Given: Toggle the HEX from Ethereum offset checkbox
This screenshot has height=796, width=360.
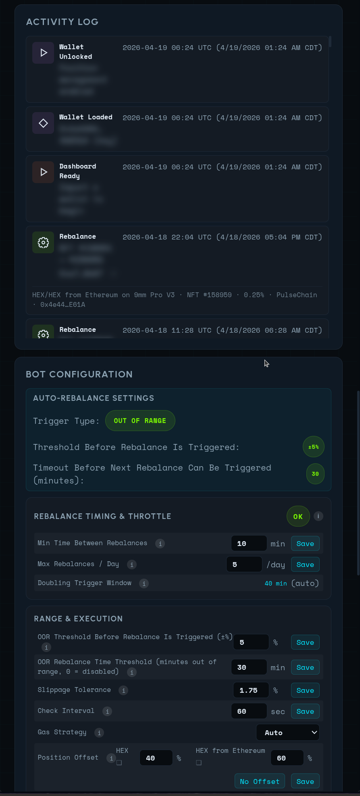Looking at the screenshot, I should (x=199, y=763).
